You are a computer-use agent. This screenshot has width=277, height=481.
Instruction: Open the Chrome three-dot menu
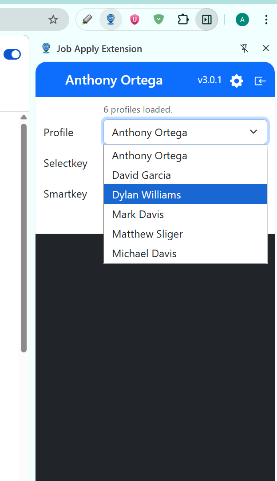tap(266, 20)
